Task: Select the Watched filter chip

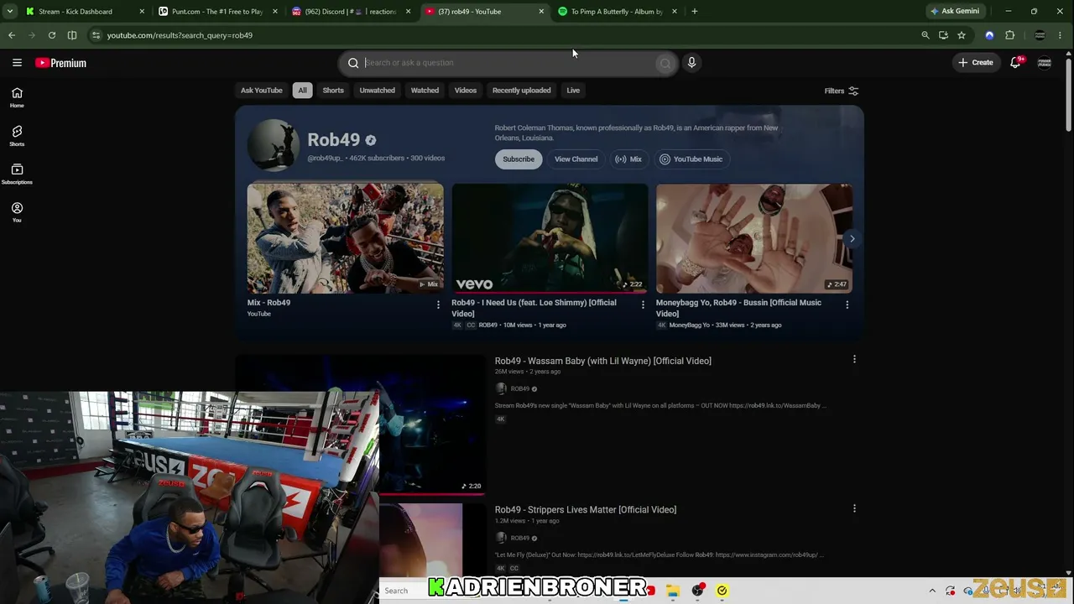Action: (x=425, y=91)
